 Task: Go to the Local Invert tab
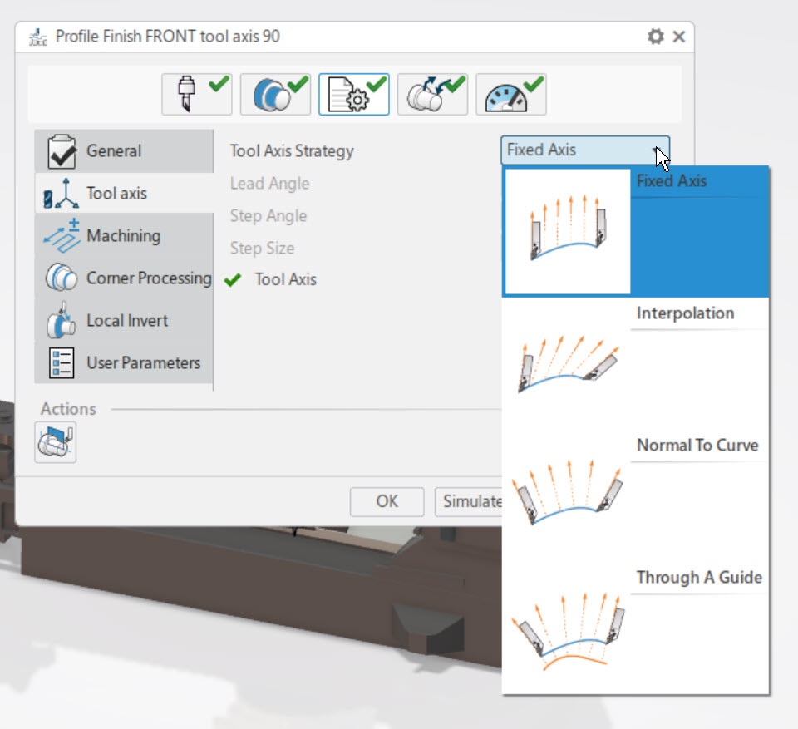[x=124, y=320]
